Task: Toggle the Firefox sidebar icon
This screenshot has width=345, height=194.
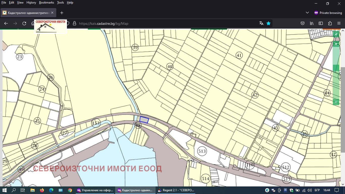Action: click(321, 23)
